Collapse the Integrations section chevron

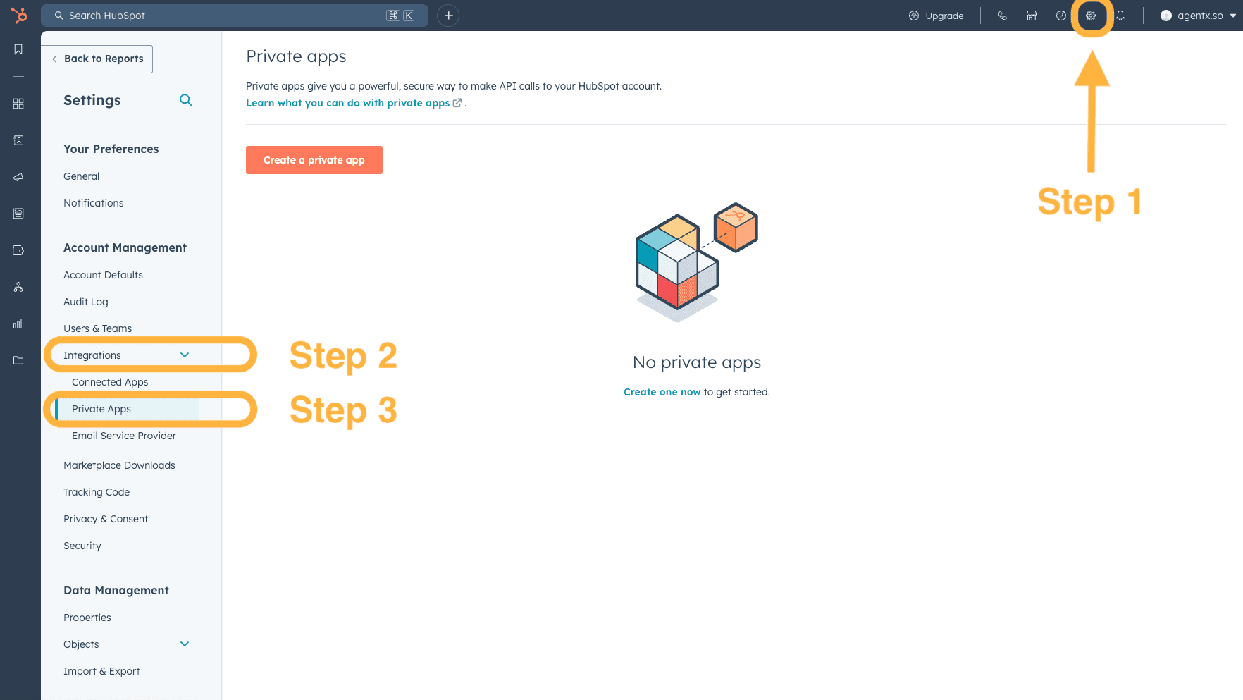pos(185,355)
